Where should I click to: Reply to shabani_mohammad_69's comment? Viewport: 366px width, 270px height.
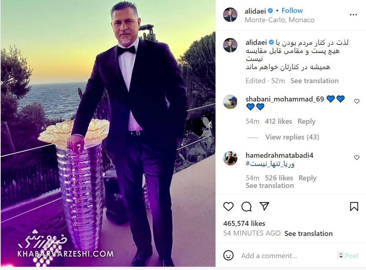coord(306,121)
